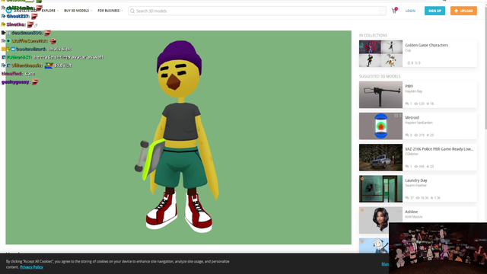Click the Login link
The width and height of the screenshot is (487, 274).
(x=410, y=11)
